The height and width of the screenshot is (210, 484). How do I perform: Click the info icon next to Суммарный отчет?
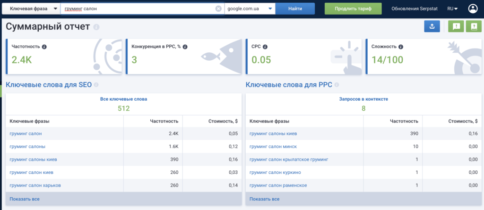[x=96, y=27]
